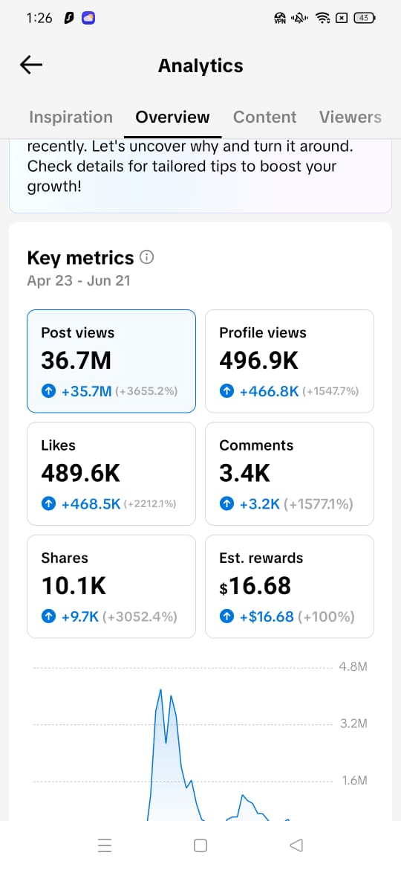Select the Comments metric card
This screenshot has width=401, height=870.
pos(290,474)
